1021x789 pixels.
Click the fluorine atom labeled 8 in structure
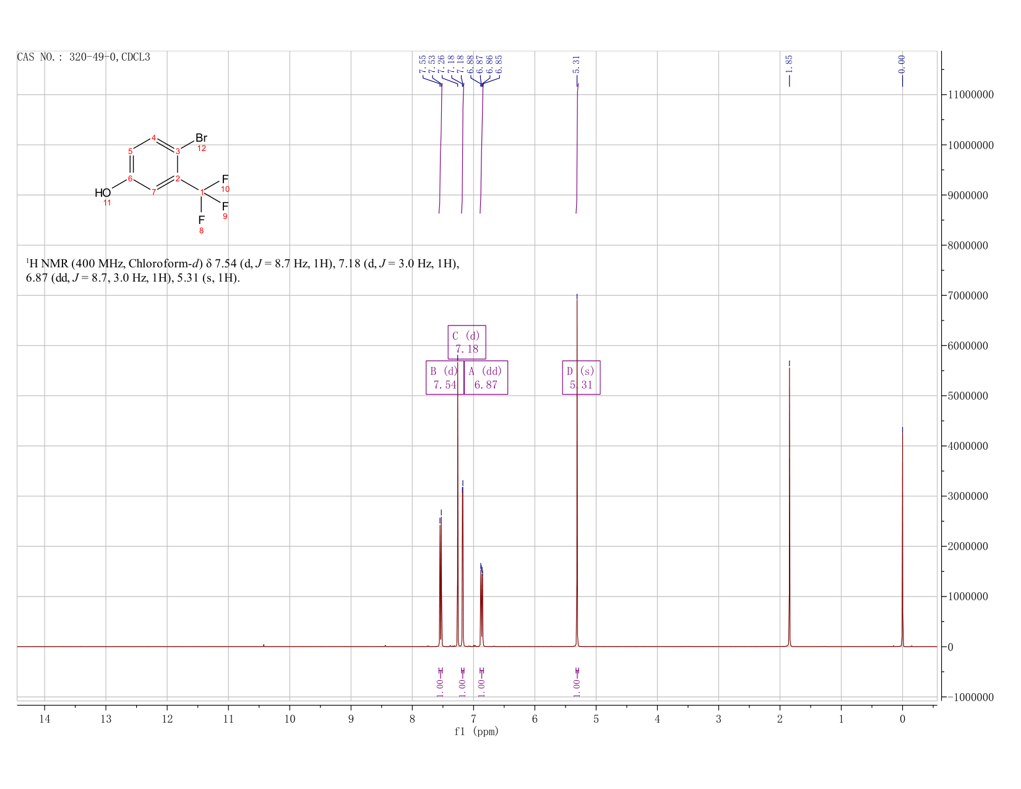point(201,220)
